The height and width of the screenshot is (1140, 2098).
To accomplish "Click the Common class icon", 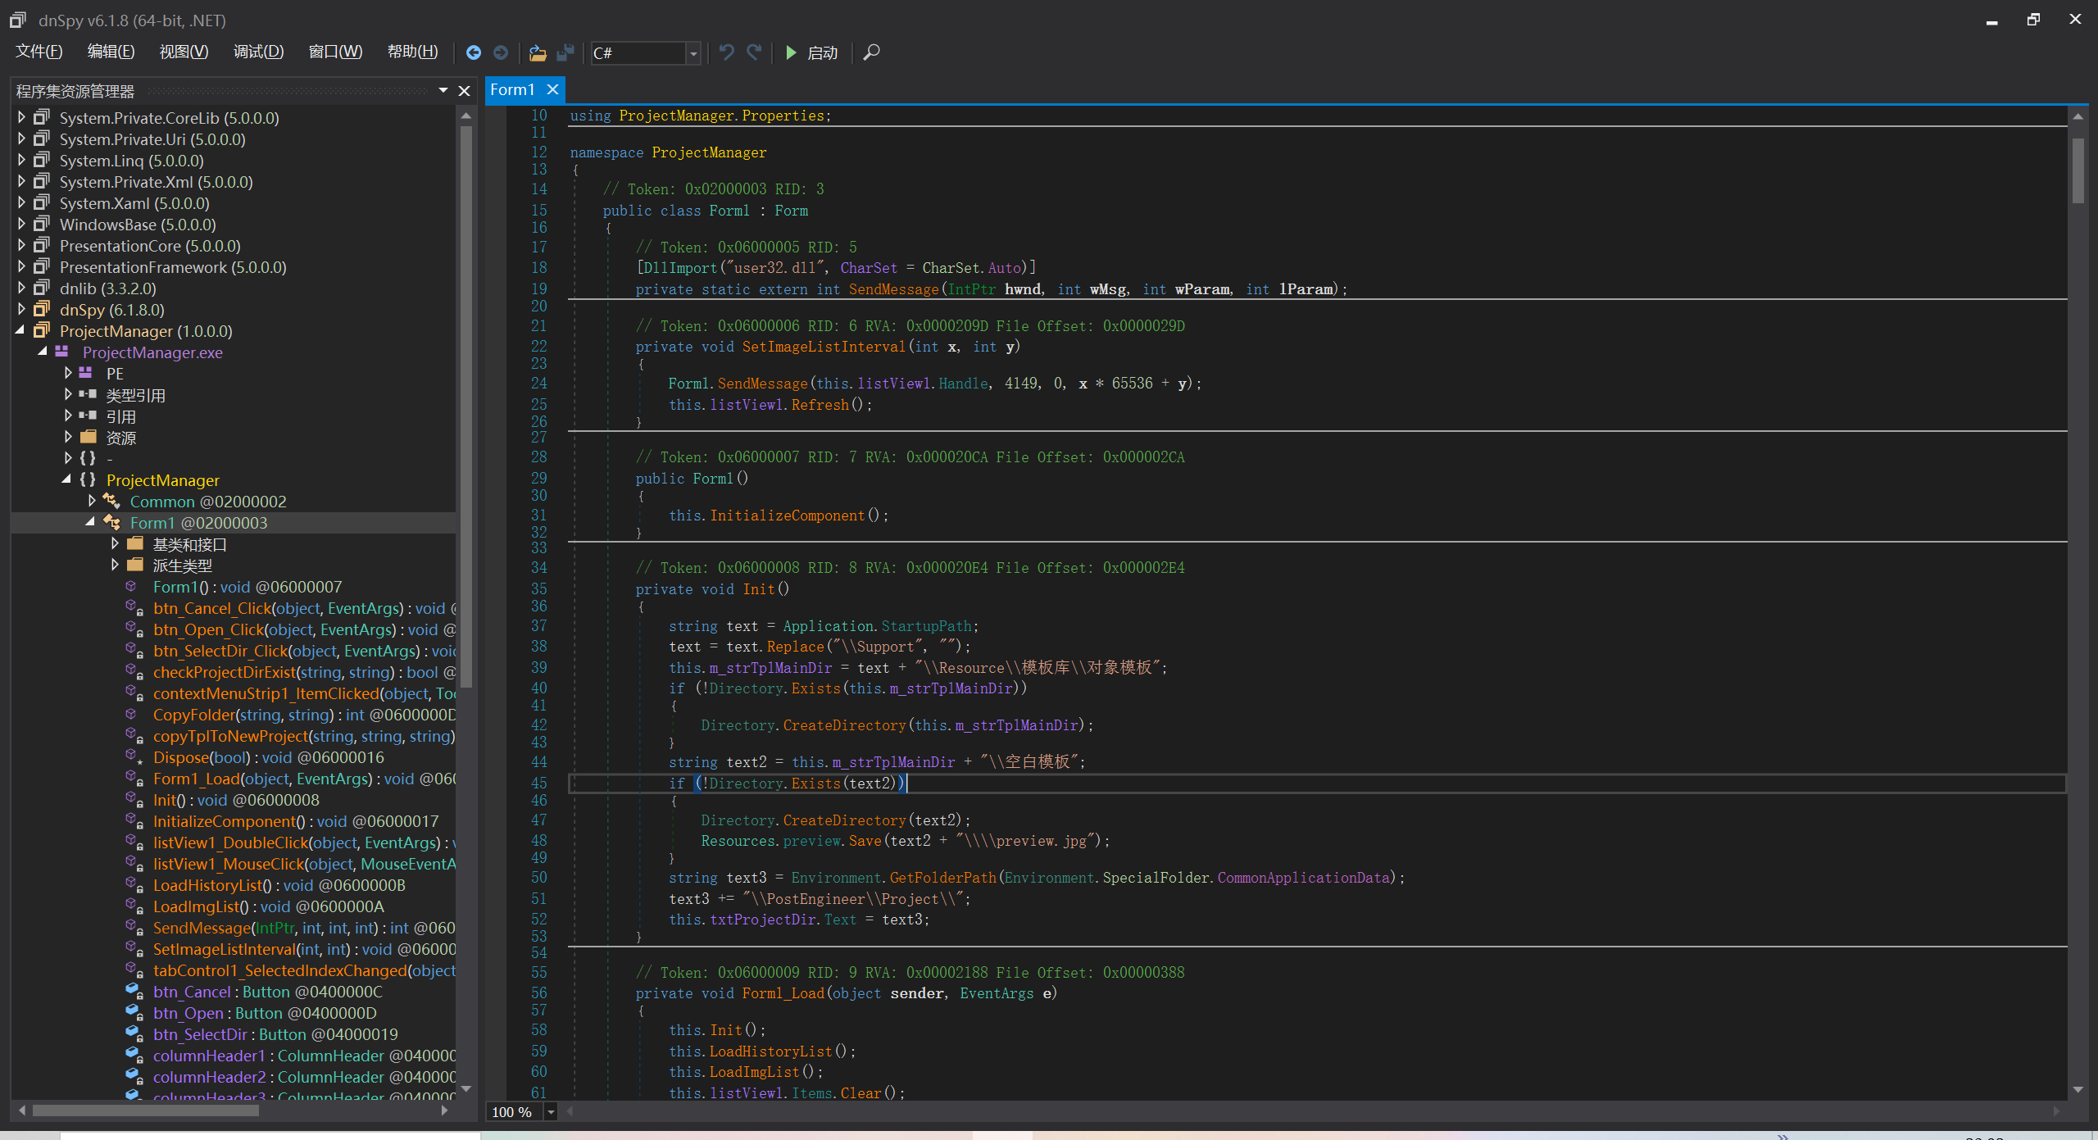I will (112, 501).
